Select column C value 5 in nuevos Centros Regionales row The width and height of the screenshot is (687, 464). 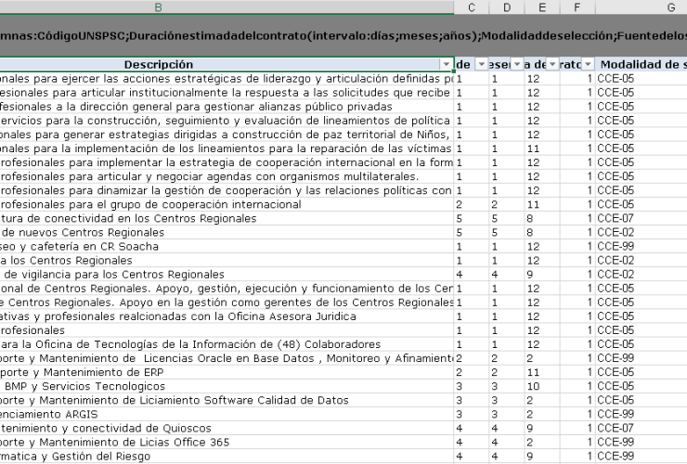472,232
